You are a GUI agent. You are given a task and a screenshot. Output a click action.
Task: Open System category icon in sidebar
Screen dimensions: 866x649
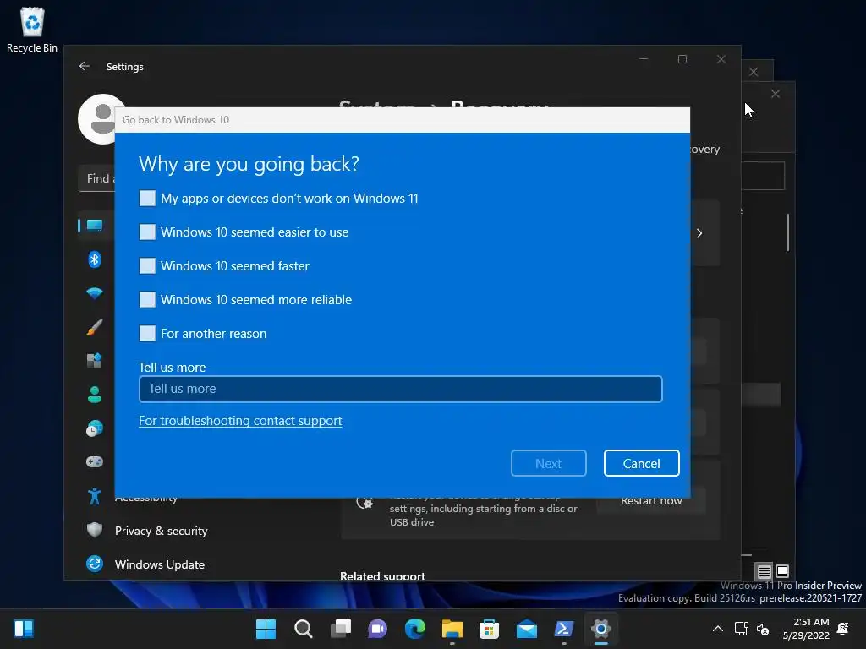click(x=95, y=225)
